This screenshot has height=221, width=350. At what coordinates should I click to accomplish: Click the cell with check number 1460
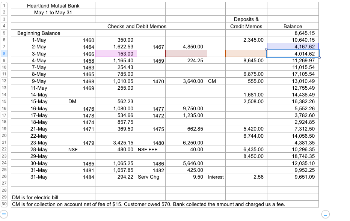pyautogui.click(x=81, y=40)
